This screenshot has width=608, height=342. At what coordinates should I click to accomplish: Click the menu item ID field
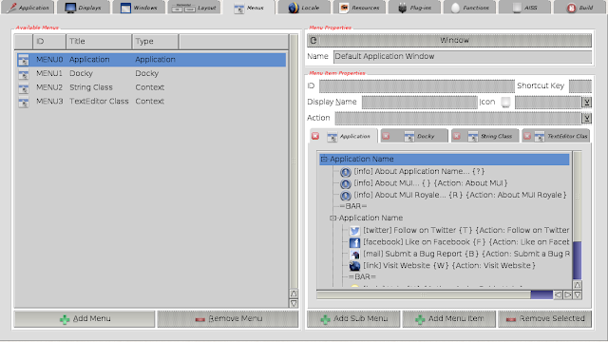416,86
